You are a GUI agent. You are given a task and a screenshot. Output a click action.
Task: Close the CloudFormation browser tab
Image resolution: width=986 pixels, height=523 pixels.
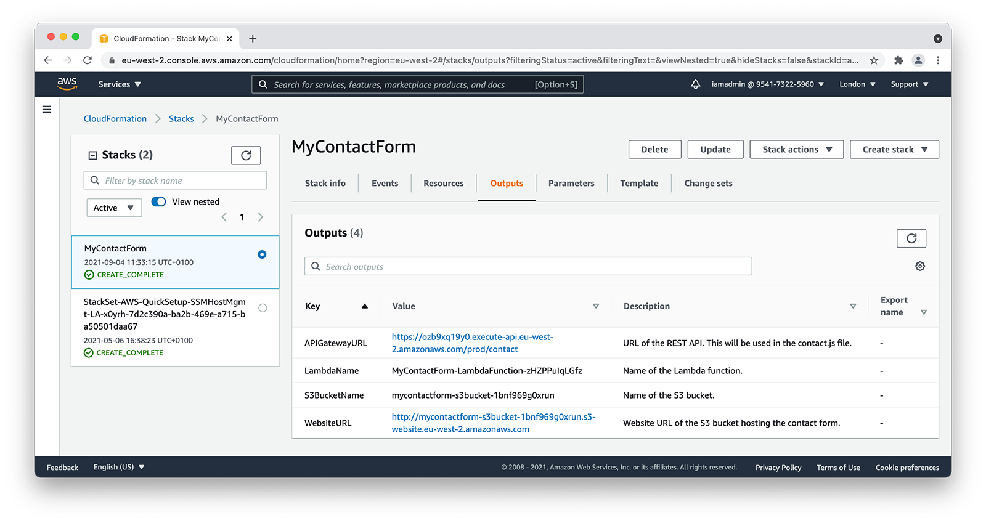click(229, 39)
